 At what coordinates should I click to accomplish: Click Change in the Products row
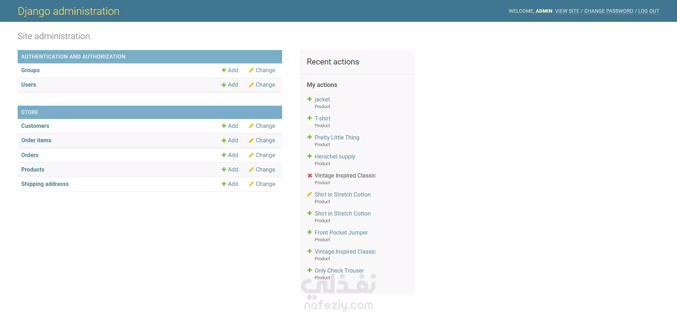point(262,169)
